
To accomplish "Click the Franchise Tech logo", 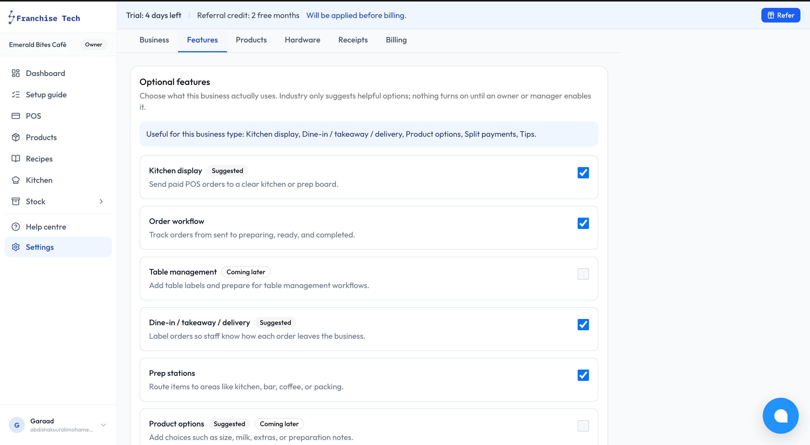I will [x=44, y=17].
